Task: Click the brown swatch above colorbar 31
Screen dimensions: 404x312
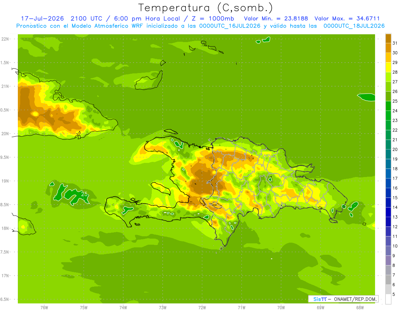Action: (388, 38)
